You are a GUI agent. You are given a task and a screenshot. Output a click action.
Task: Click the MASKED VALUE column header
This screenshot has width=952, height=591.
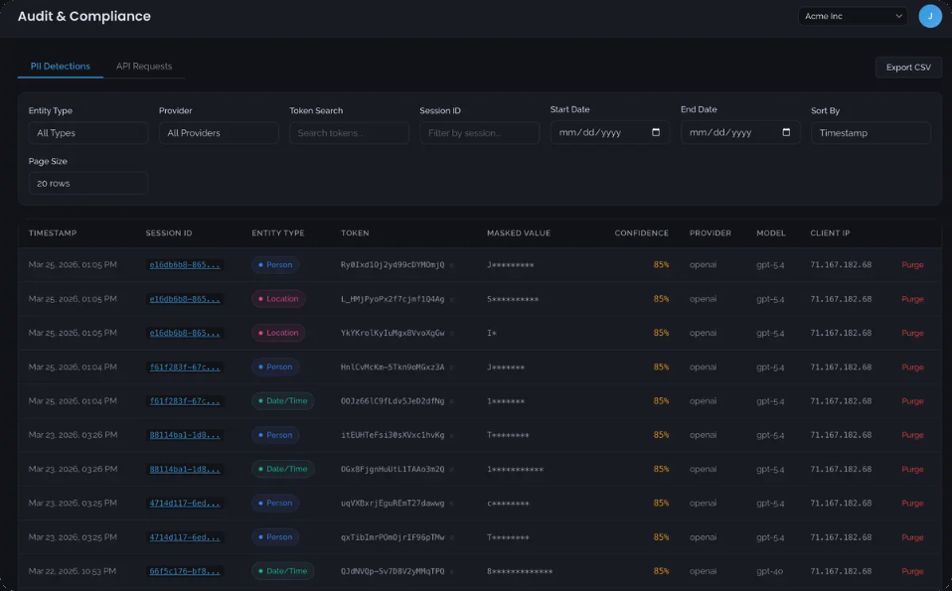519,233
